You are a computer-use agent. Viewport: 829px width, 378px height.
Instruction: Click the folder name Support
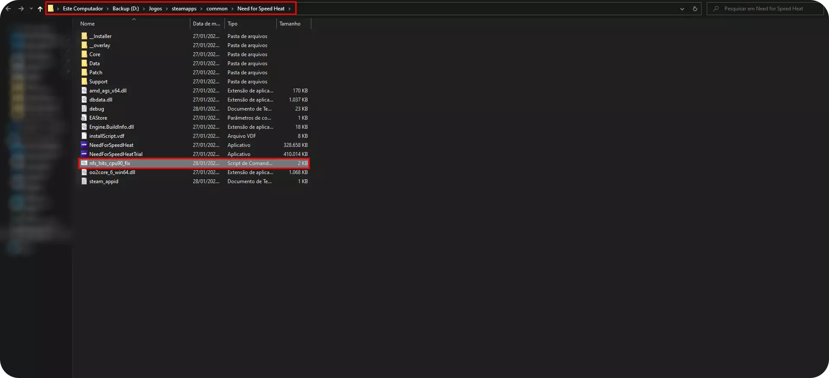98,82
